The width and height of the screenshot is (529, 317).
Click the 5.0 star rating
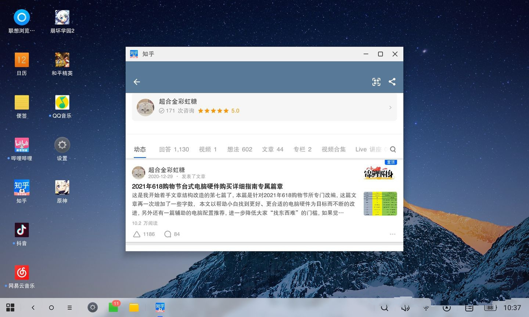[219, 111]
